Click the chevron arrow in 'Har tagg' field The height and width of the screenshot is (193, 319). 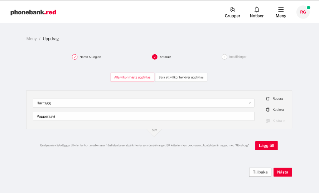(250, 103)
